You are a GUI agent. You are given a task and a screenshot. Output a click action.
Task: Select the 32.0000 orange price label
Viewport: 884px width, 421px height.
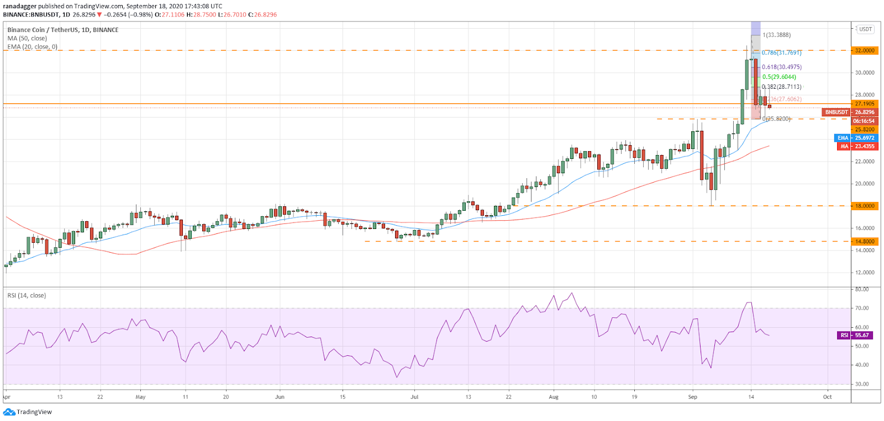tap(865, 50)
